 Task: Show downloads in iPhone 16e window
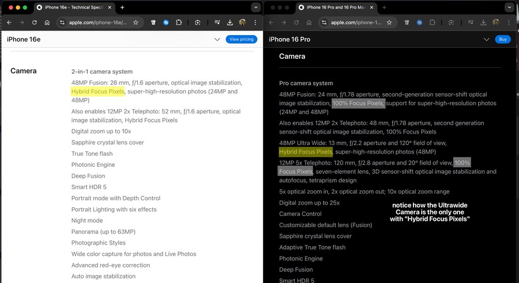point(230,22)
